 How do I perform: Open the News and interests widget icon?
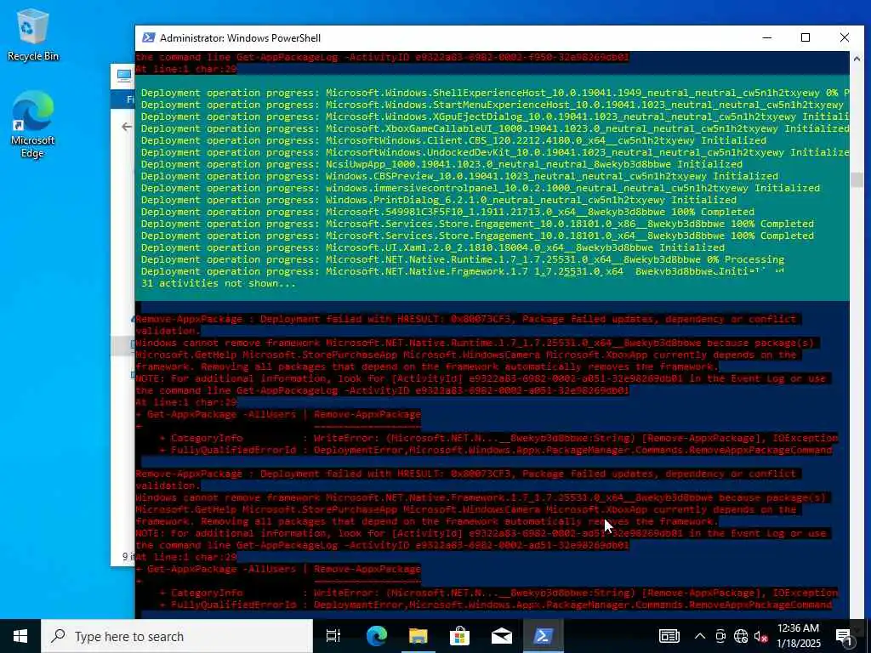click(669, 636)
